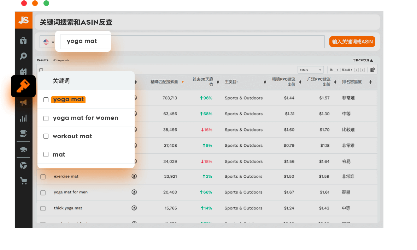Image resolution: width=417 pixels, height=250 pixels.
Task: Open the hand-holding-box sidebar icon
Action: [23, 134]
